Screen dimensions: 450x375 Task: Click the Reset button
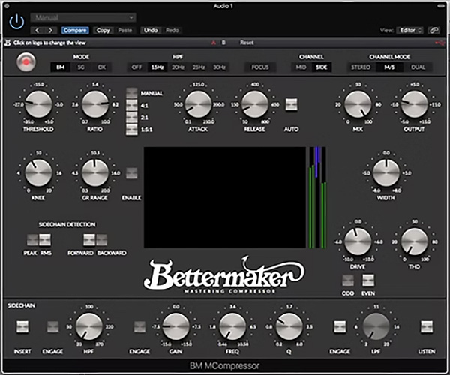[247, 43]
